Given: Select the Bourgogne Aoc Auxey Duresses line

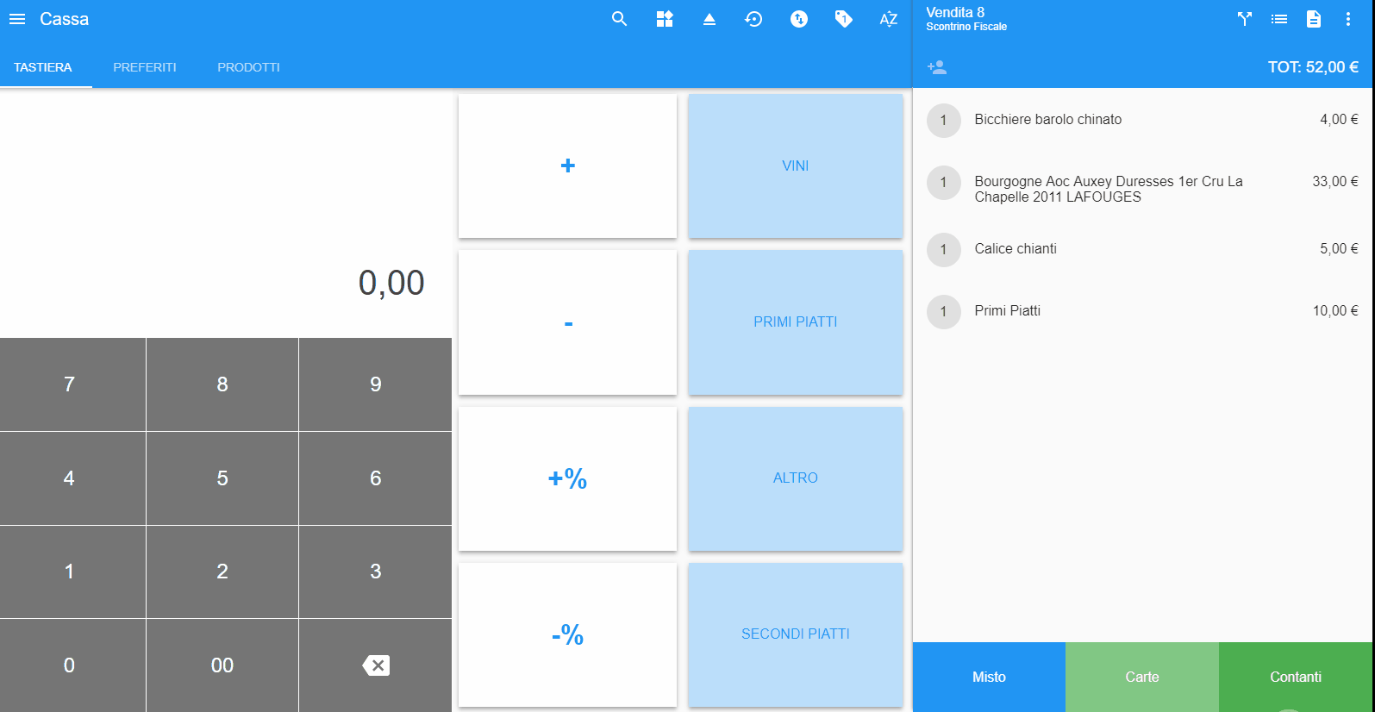Looking at the screenshot, I should (1142, 184).
